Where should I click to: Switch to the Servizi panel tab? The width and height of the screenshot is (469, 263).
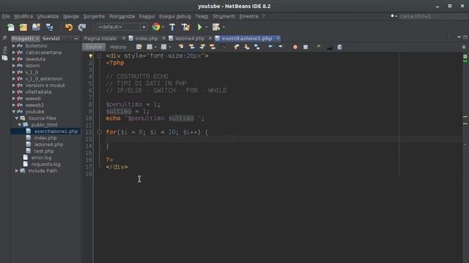point(51,39)
